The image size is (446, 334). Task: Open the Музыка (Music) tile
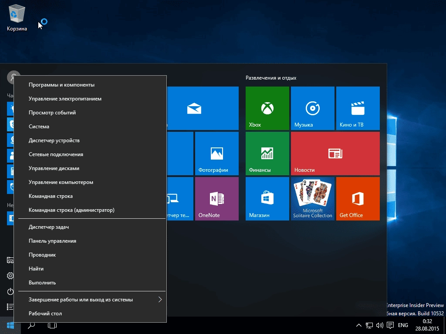313,108
